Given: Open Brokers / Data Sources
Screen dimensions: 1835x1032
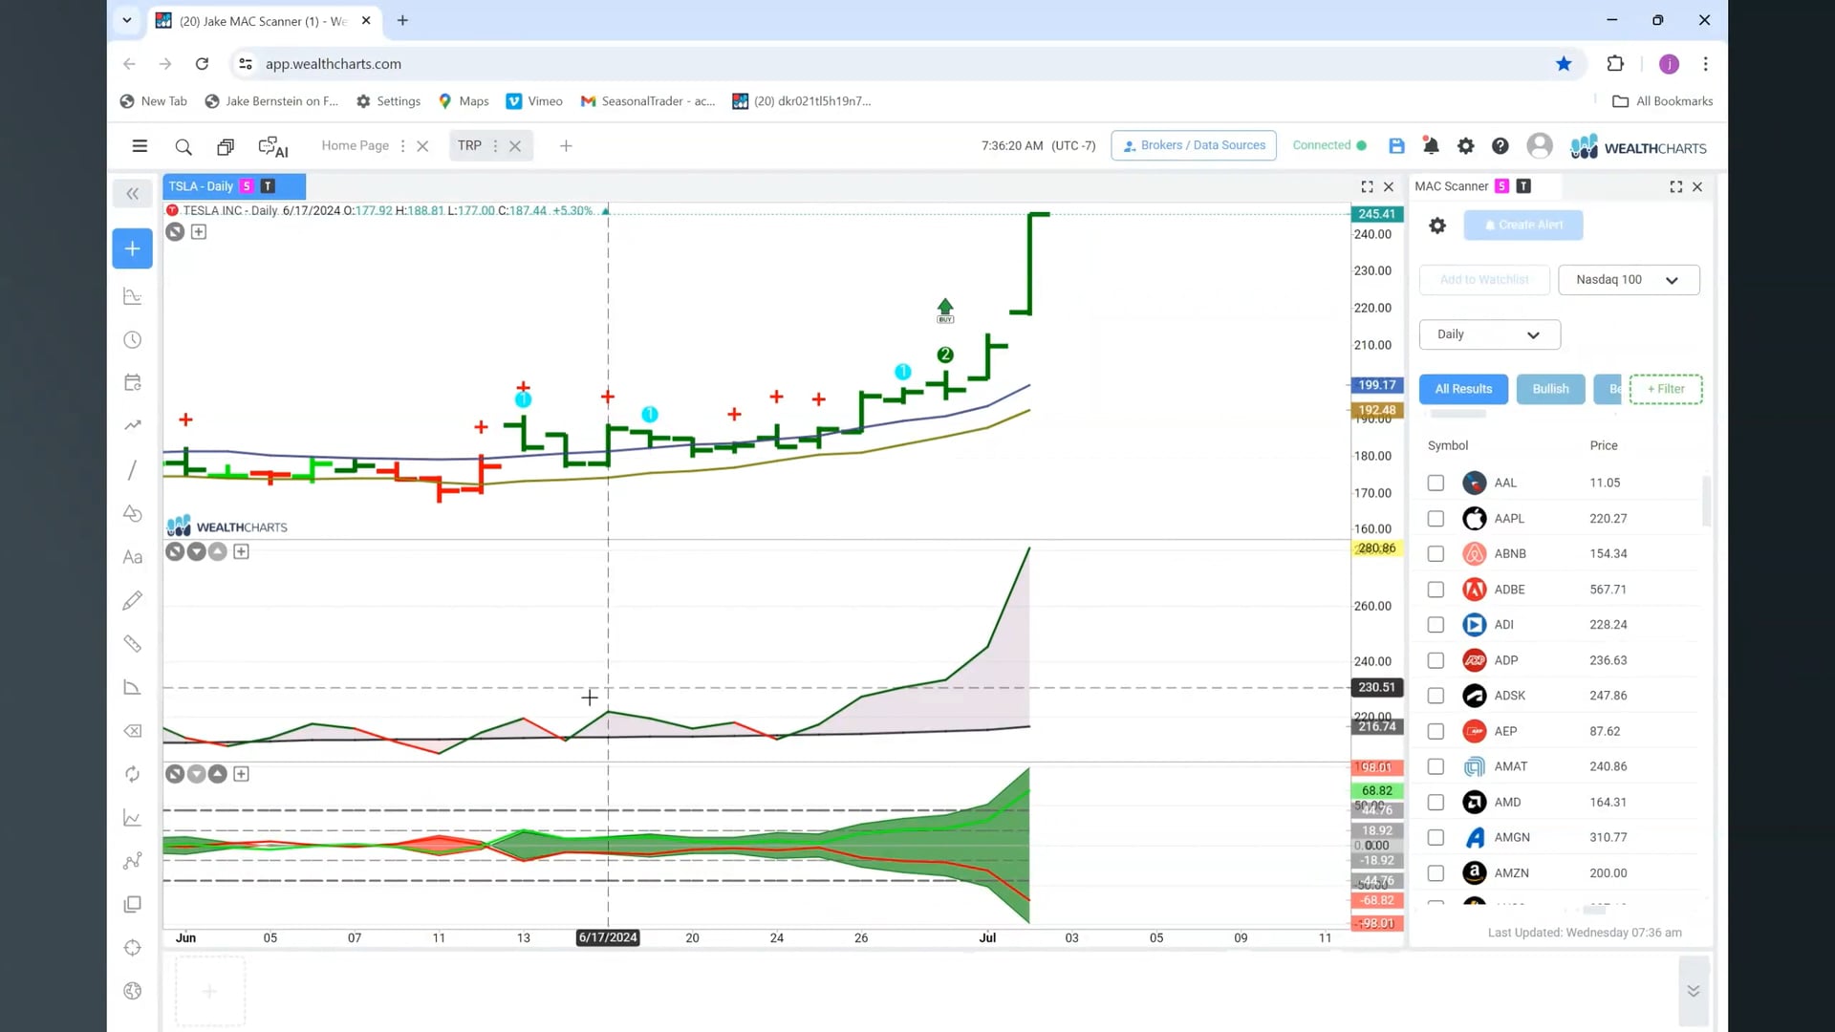Looking at the screenshot, I should click(1194, 145).
